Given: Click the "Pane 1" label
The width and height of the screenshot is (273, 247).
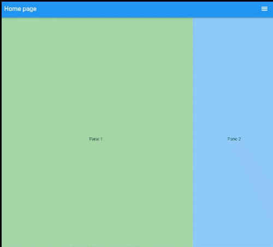Looking at the screenshot, I should [96, 139].
